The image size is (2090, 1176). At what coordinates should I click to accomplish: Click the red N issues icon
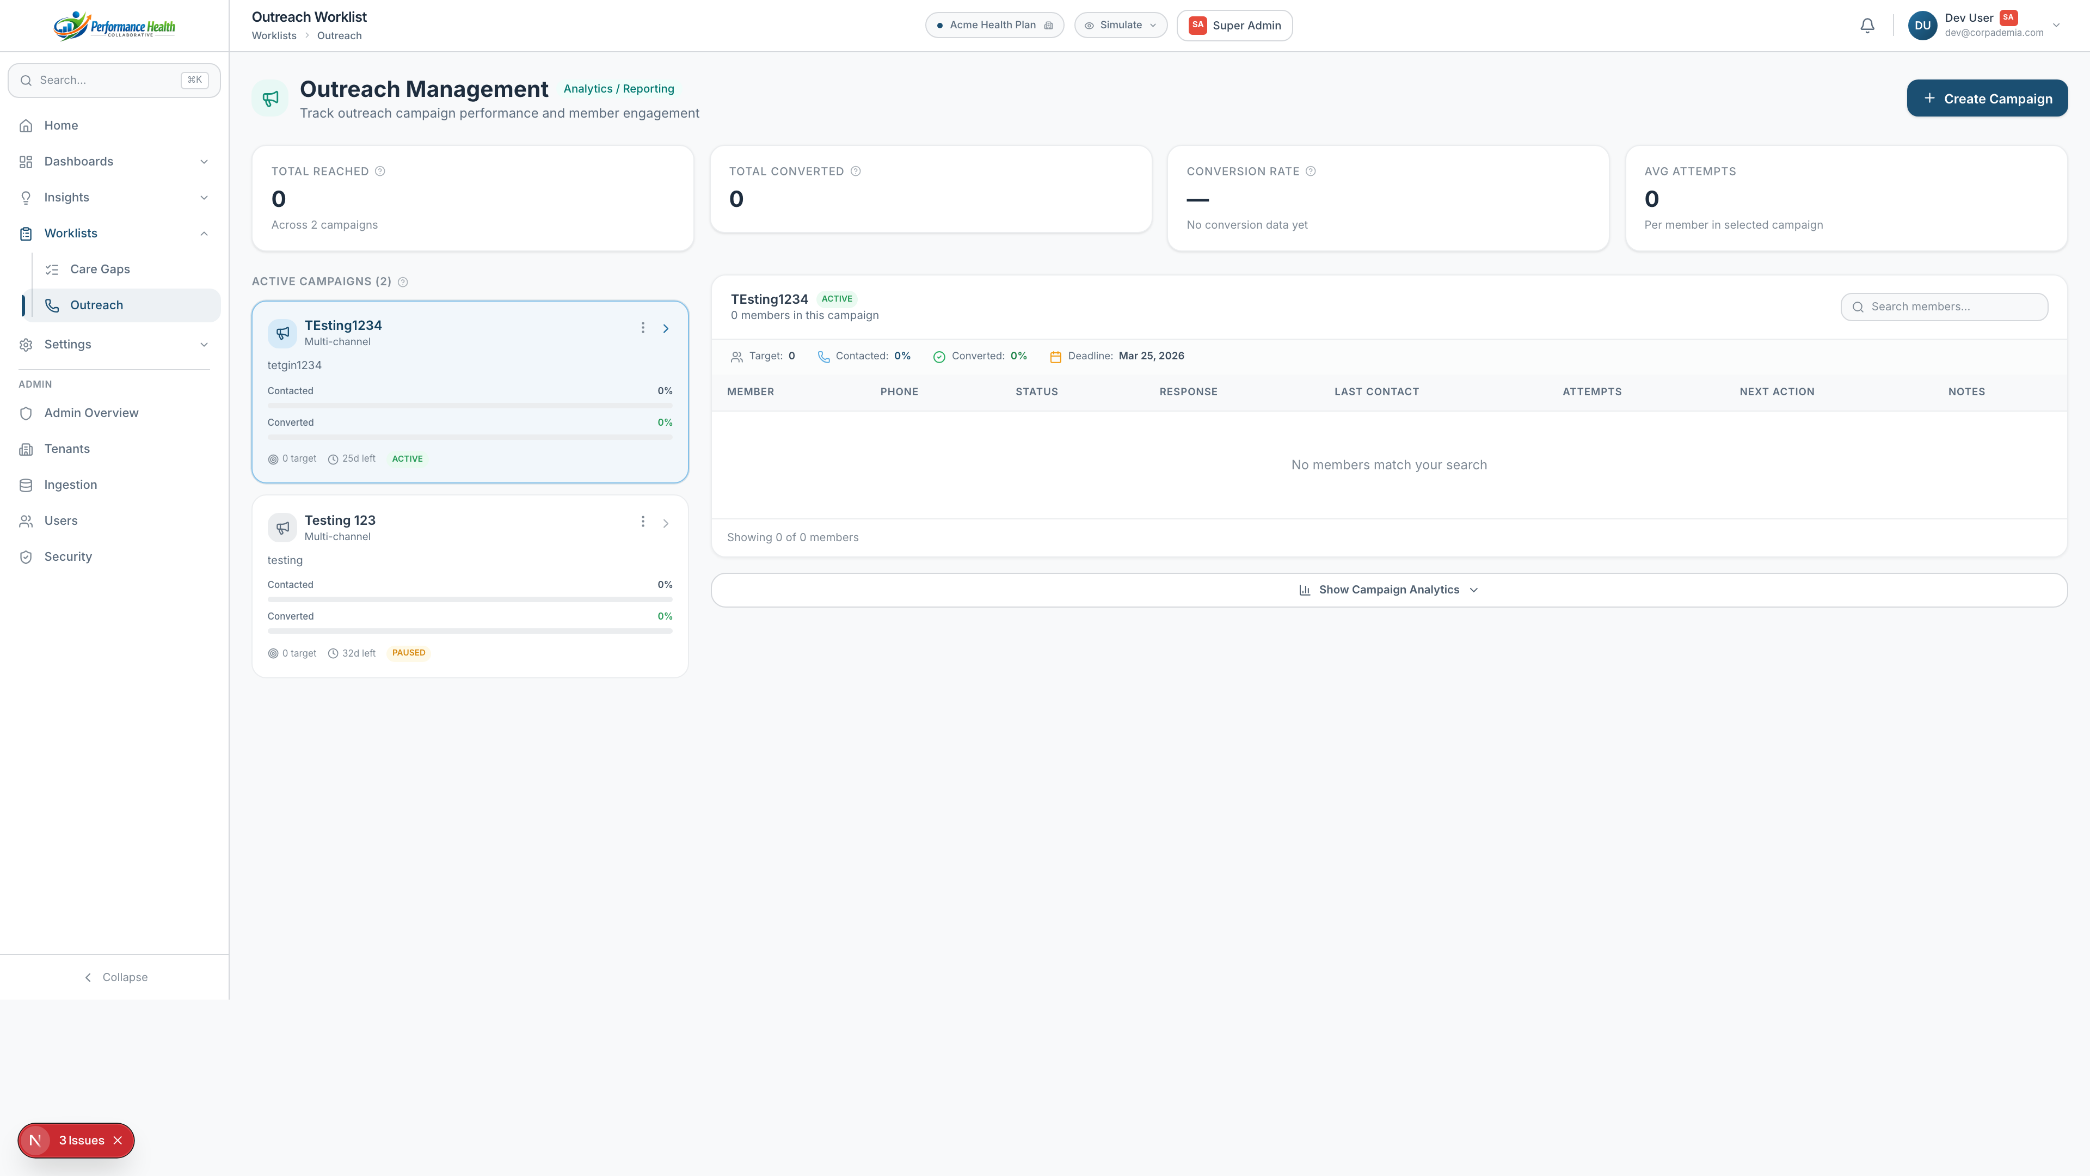[35, 1140]
